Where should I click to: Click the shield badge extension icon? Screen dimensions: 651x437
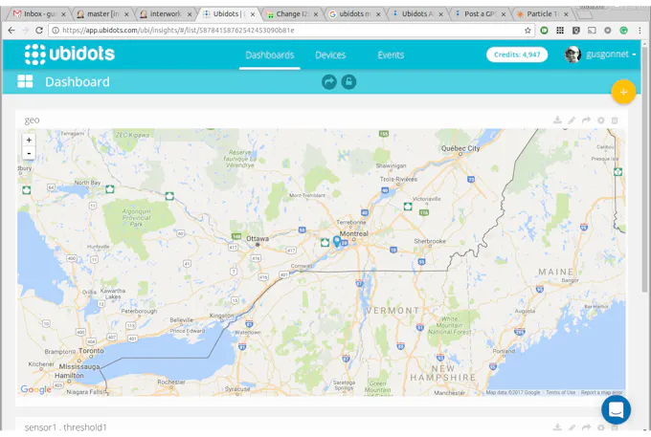pyautogui.click(x=576, y=31)
